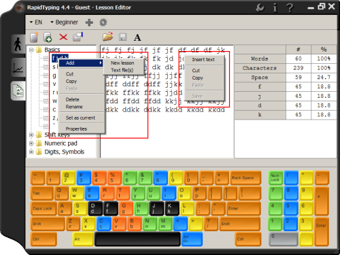Click the Words row label in statistics

point(260,58)
